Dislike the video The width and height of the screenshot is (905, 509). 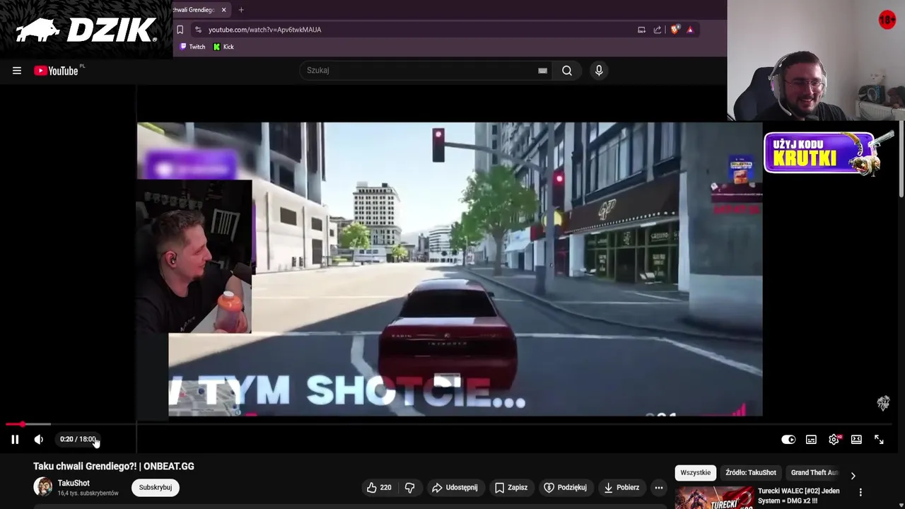pos(409,488)
